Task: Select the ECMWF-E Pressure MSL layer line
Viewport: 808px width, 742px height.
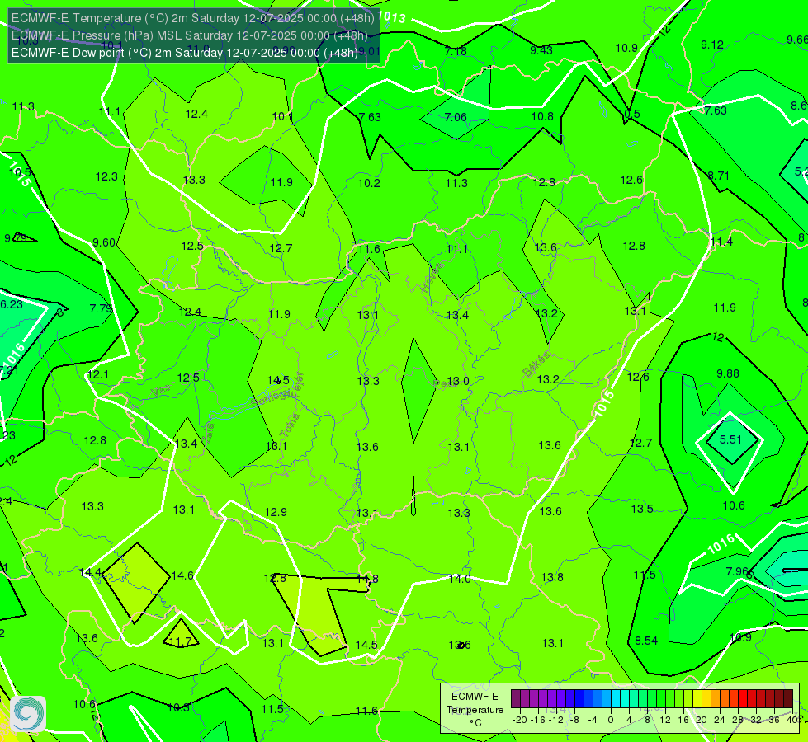Action: point(190,35)
